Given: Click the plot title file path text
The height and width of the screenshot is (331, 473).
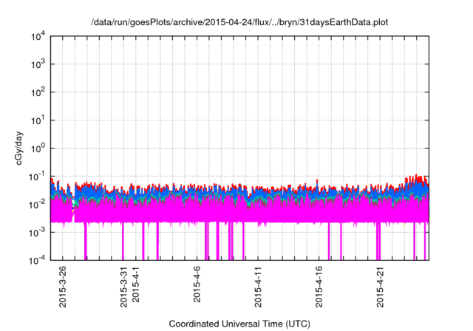Looking at the screenshot, I should click(x=239, y=22).
